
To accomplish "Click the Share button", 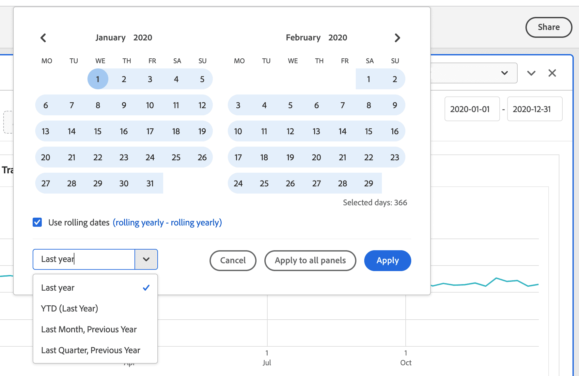I will click(x=549, y=27).
